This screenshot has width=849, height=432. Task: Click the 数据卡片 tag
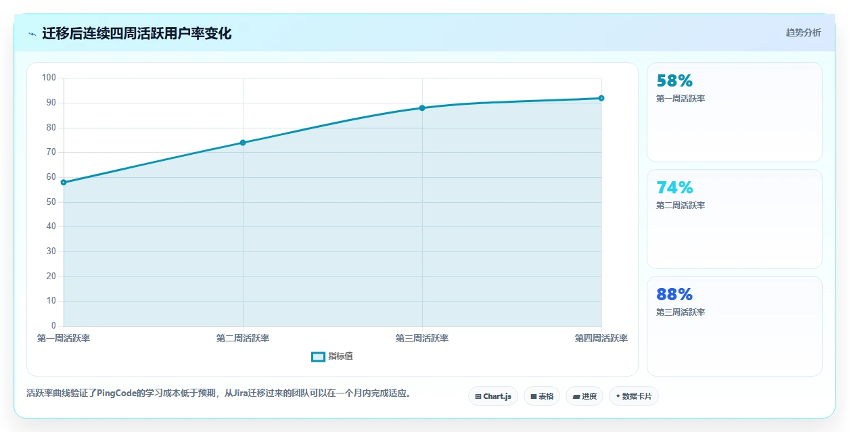634,396
